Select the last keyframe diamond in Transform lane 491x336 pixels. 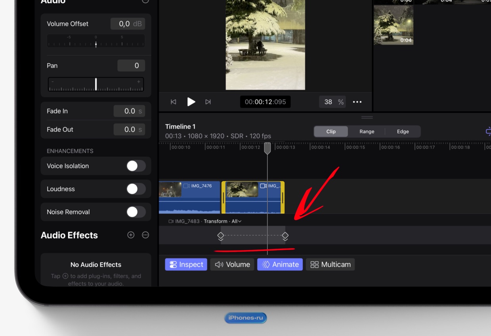point(285,235)
